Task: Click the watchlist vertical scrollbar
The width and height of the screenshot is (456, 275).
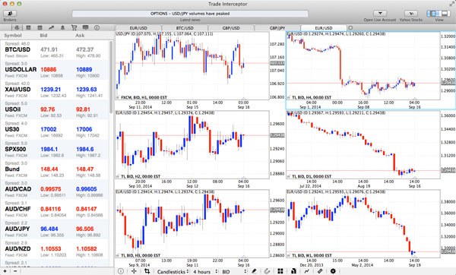Action: [111, 77]
